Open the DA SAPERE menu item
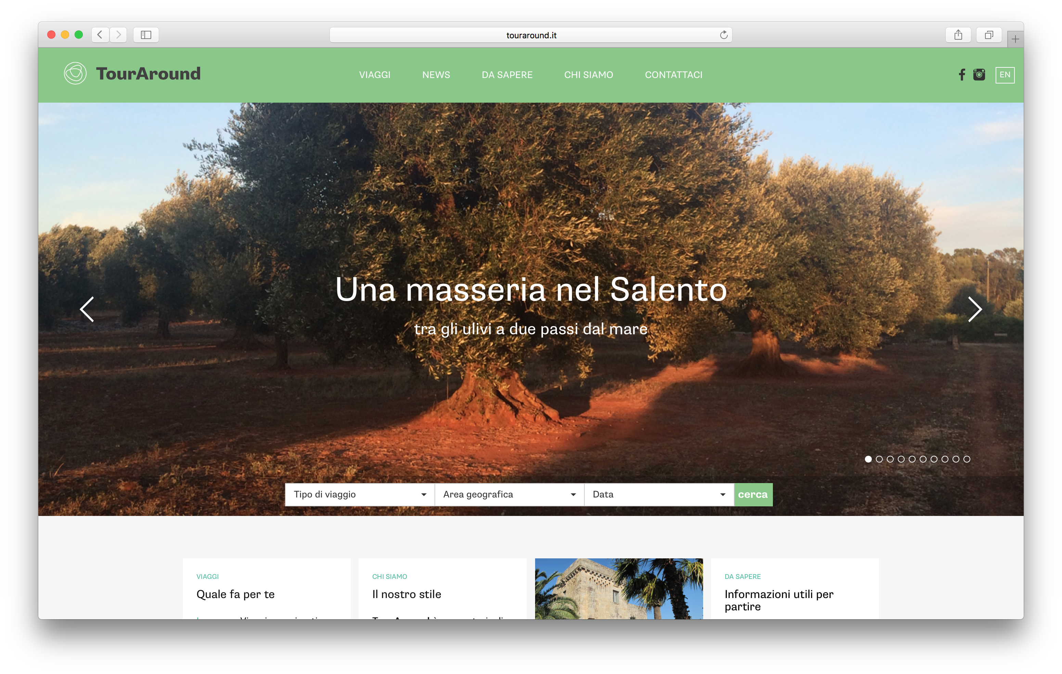 tap(507, 75)
